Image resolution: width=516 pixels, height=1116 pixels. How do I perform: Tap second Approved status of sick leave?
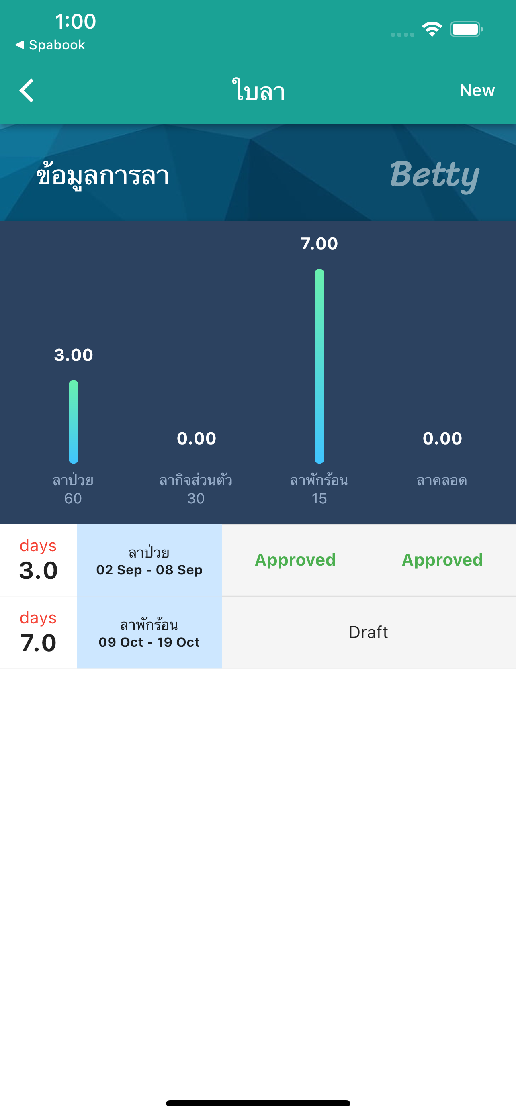coord(442,560)
